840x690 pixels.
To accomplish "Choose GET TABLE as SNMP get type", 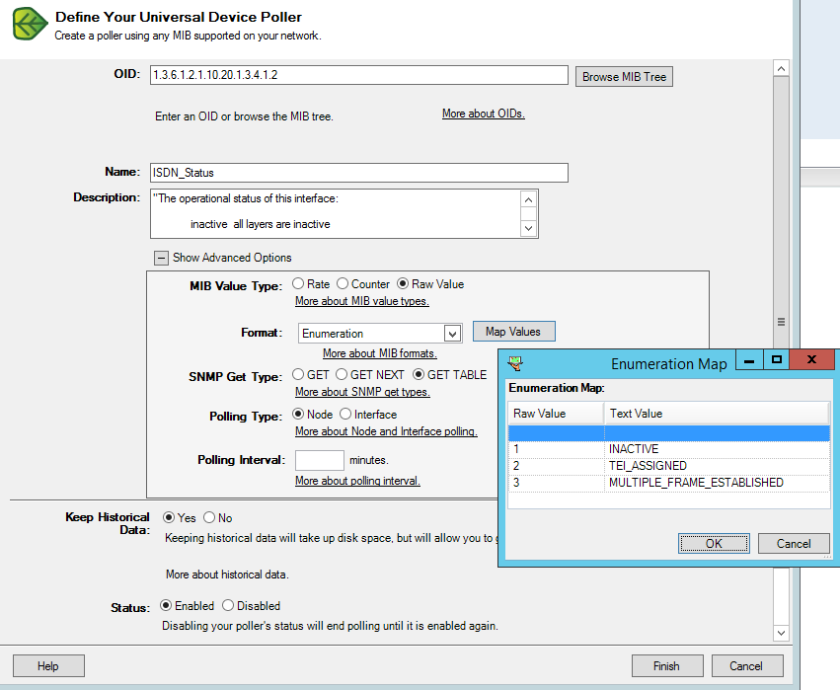I will point(419,374).
